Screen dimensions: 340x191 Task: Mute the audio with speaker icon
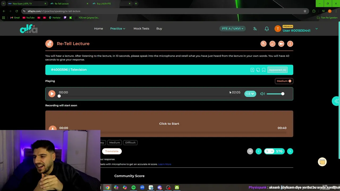point(262,94)
